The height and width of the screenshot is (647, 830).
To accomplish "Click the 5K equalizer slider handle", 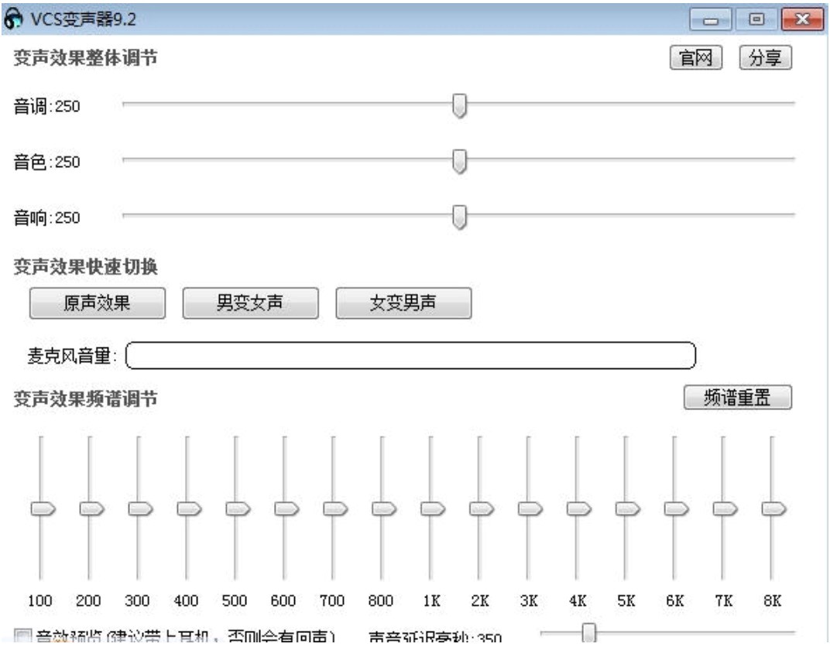I will [x=627, y=508].
